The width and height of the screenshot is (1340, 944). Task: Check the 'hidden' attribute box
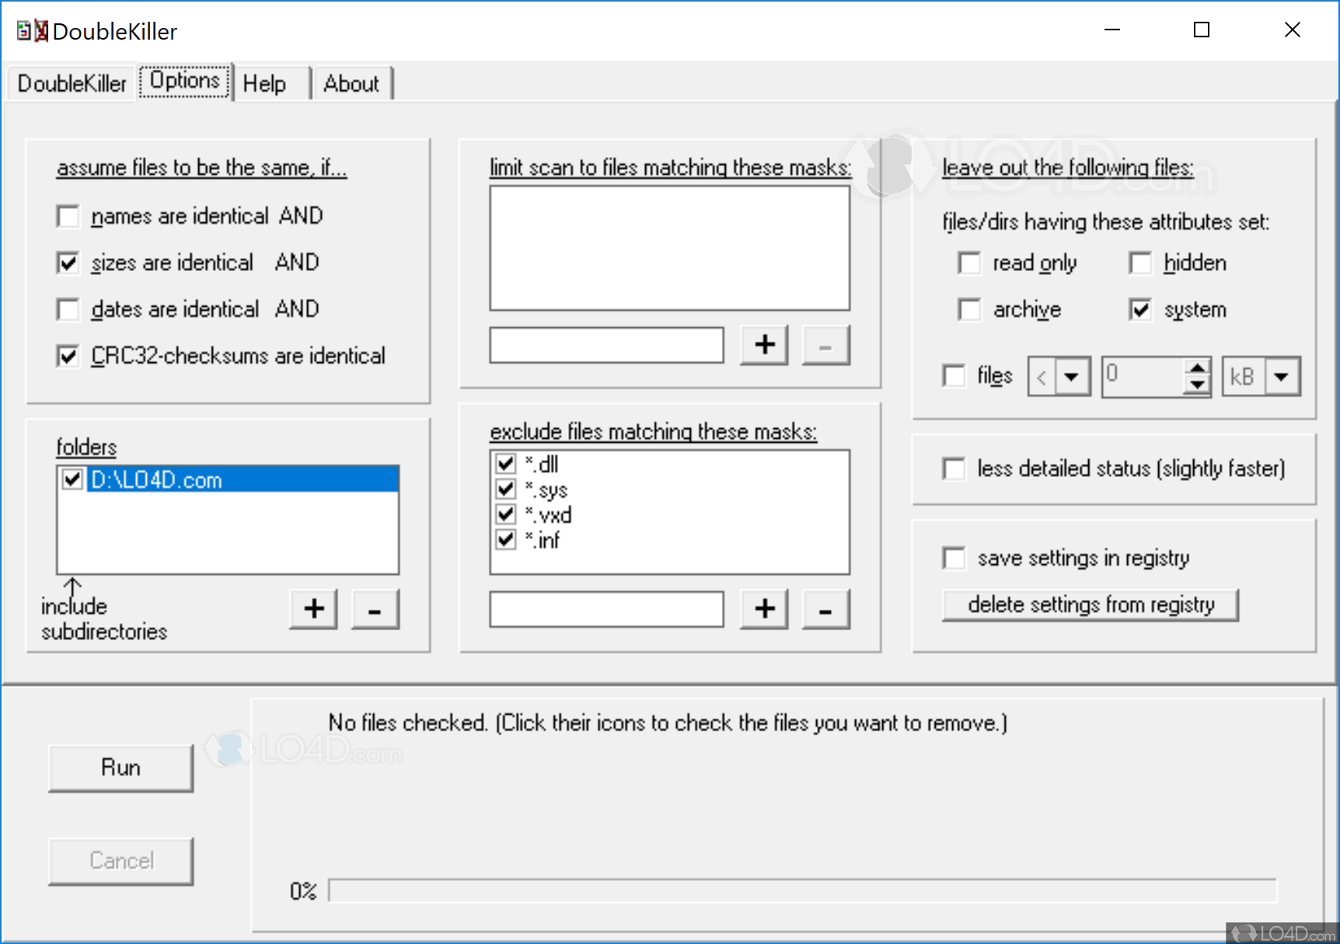1140,263
